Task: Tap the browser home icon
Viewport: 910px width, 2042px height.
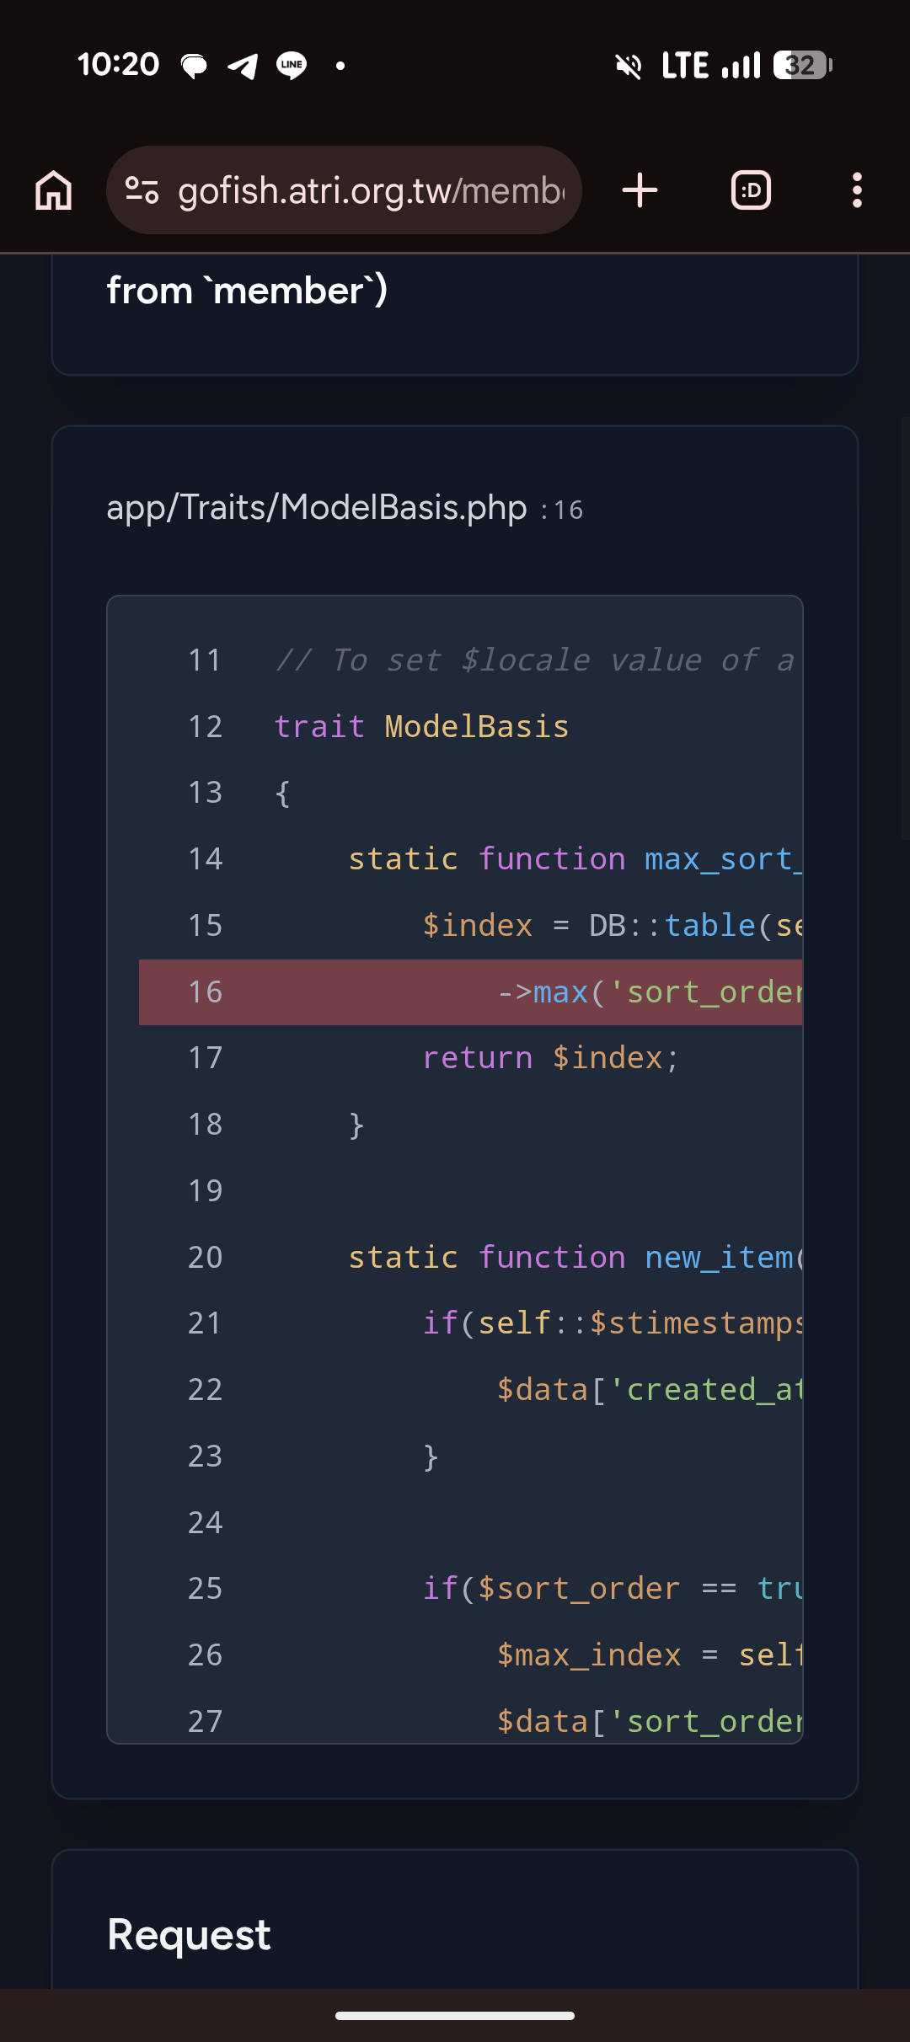Action: tap(54, 190)
